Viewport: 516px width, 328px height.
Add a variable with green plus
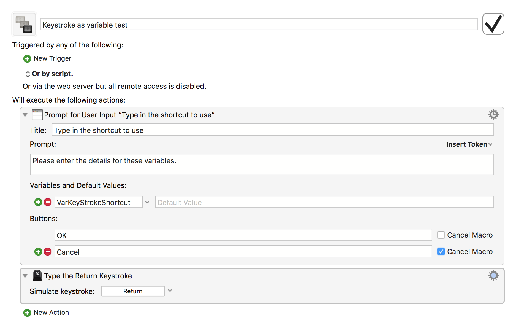(38, 202)
